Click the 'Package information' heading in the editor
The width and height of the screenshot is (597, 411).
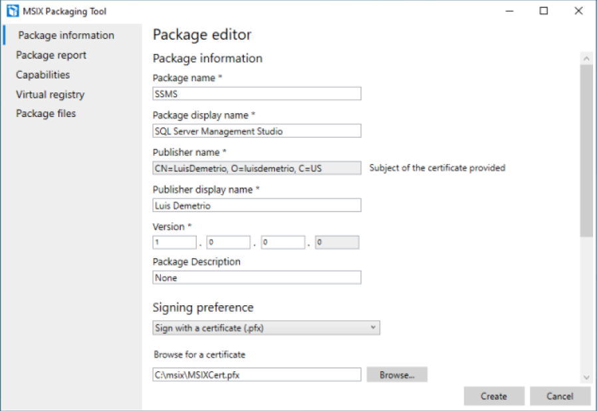coord(207,59)
